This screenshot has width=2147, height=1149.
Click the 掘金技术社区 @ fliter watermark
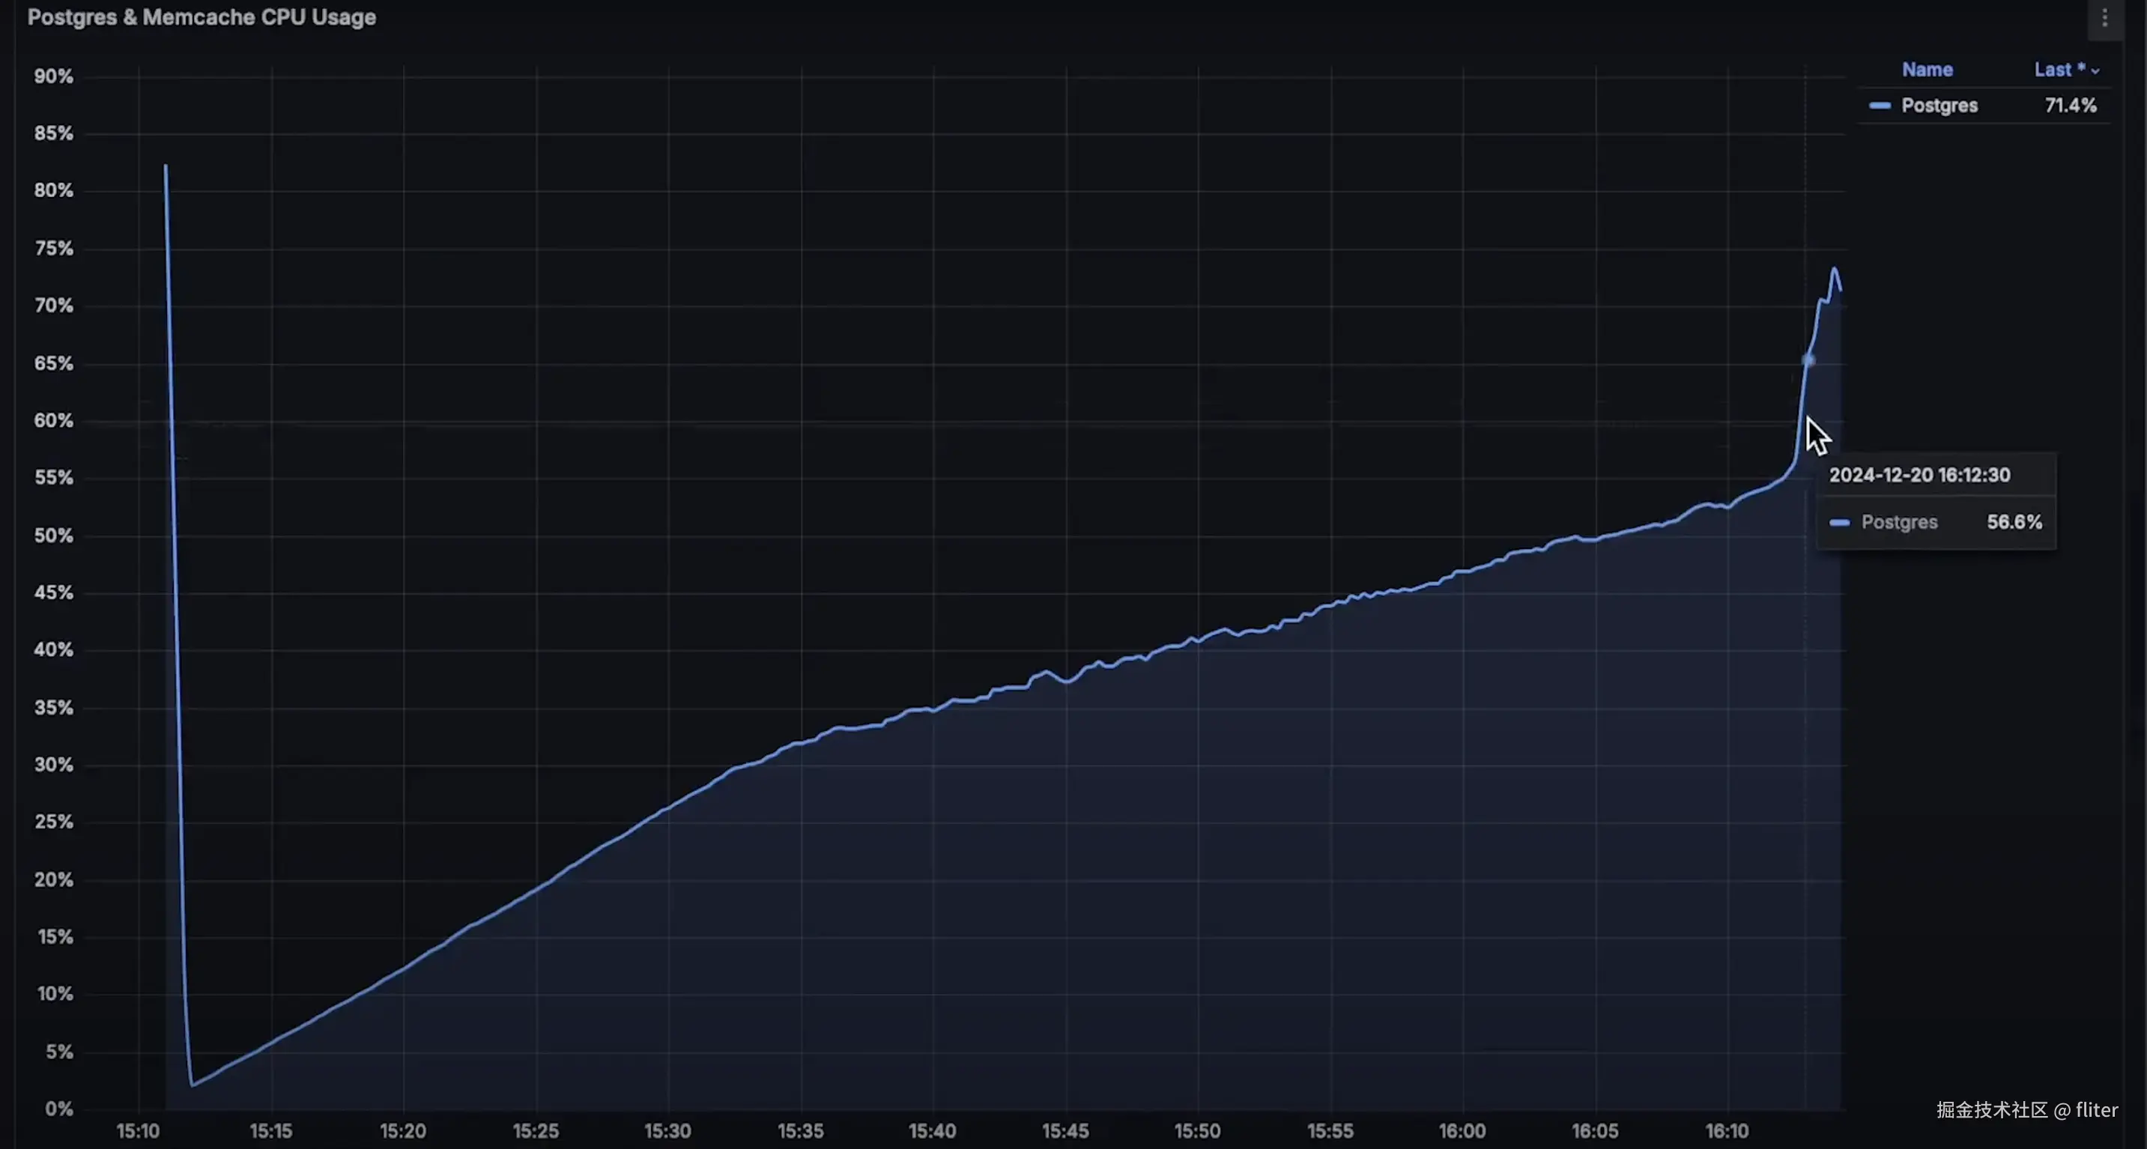[2026, 1110]
